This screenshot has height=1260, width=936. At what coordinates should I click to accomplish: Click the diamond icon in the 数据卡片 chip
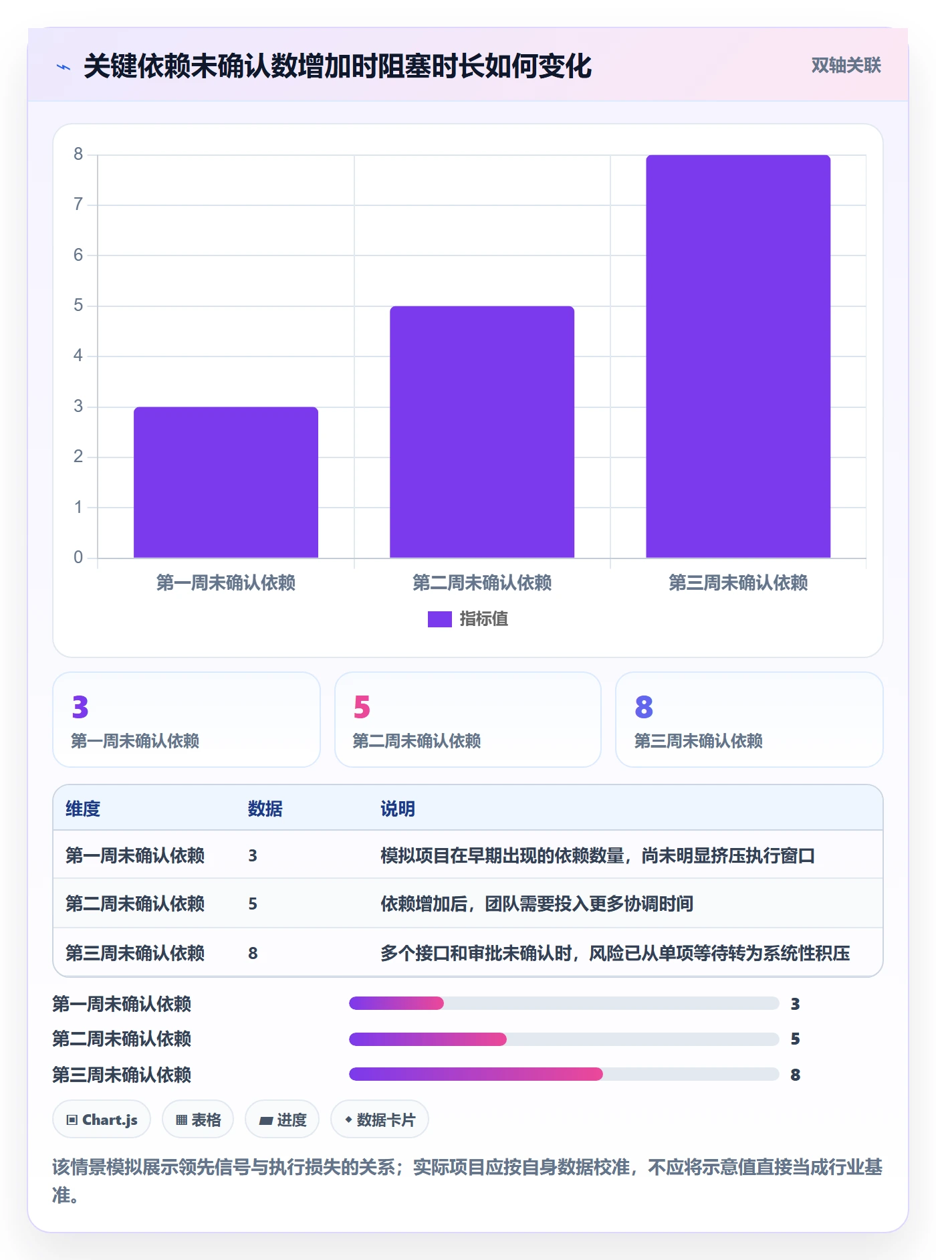coord(348,1120)
